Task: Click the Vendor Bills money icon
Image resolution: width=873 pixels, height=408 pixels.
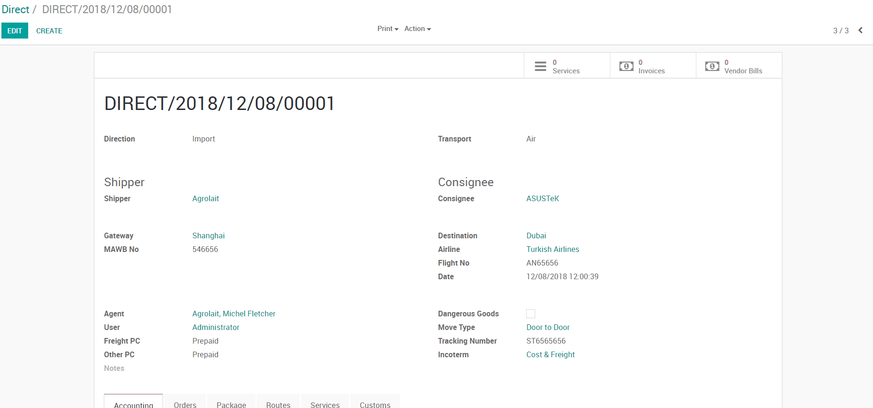Action: tap(712, 66)
